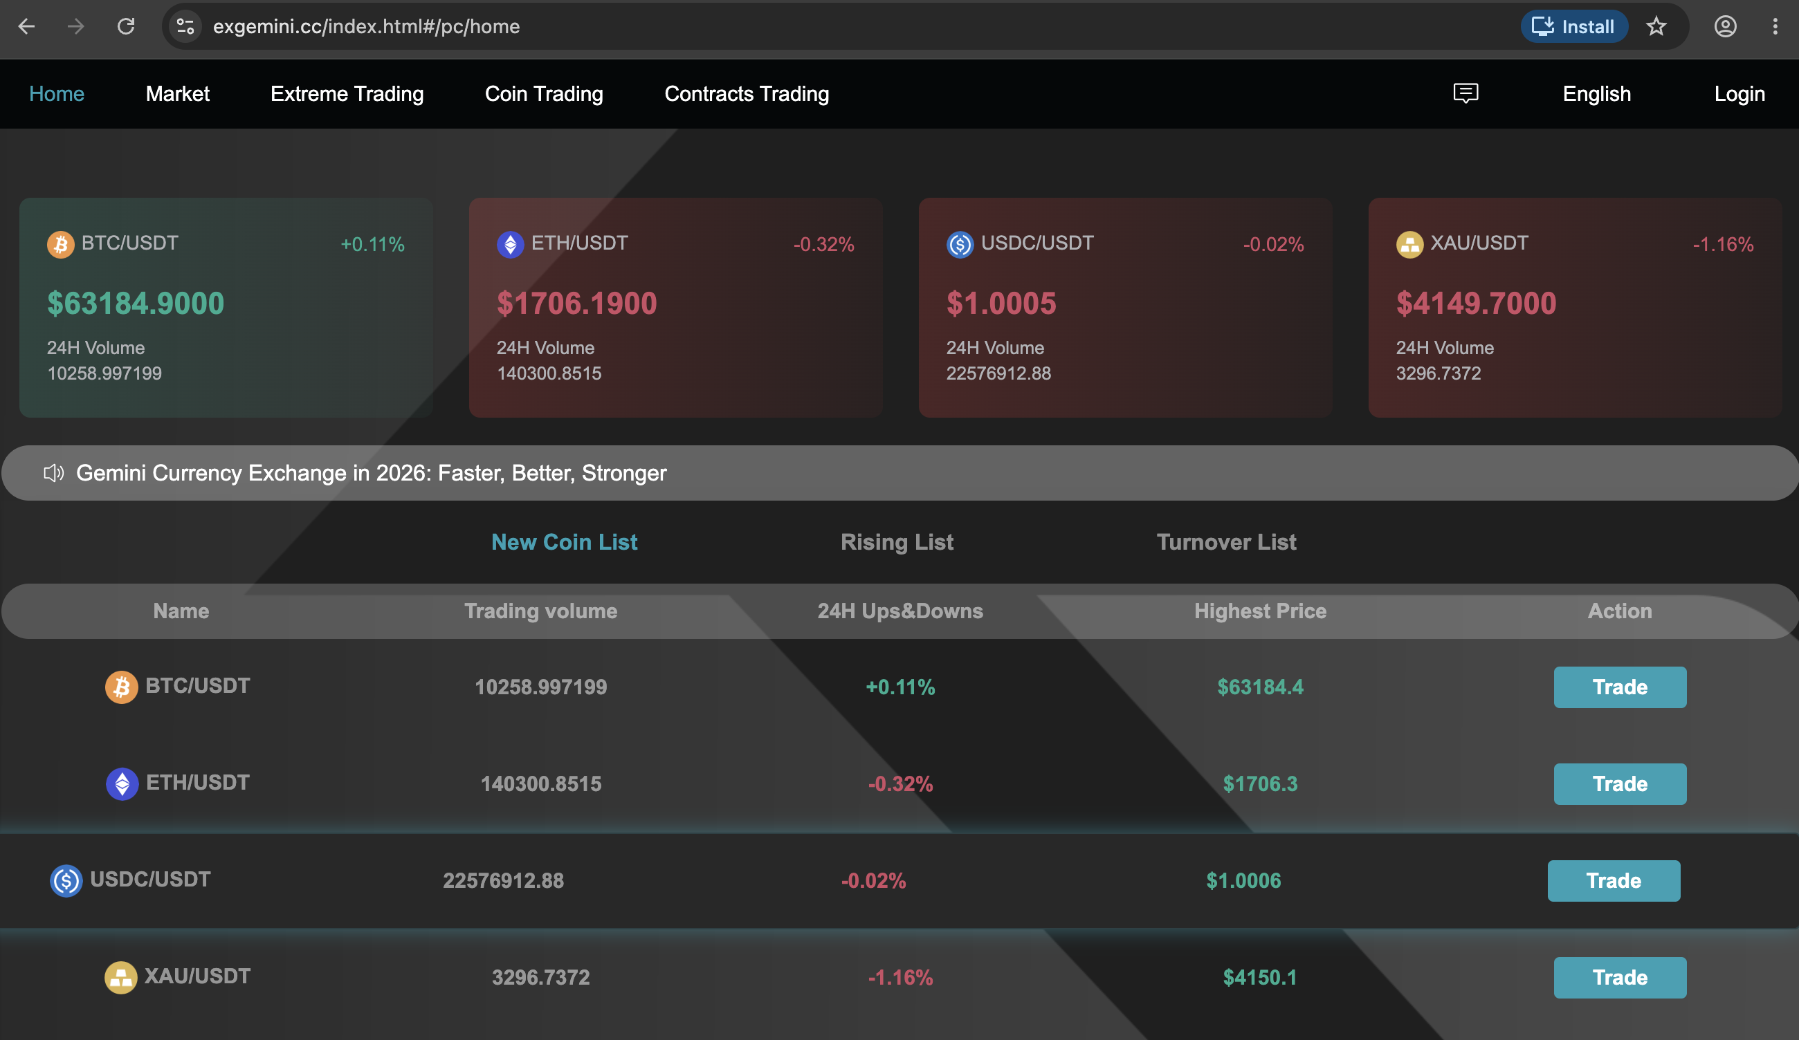Reload the page using the refresh icon

click(x=127, y=26)
